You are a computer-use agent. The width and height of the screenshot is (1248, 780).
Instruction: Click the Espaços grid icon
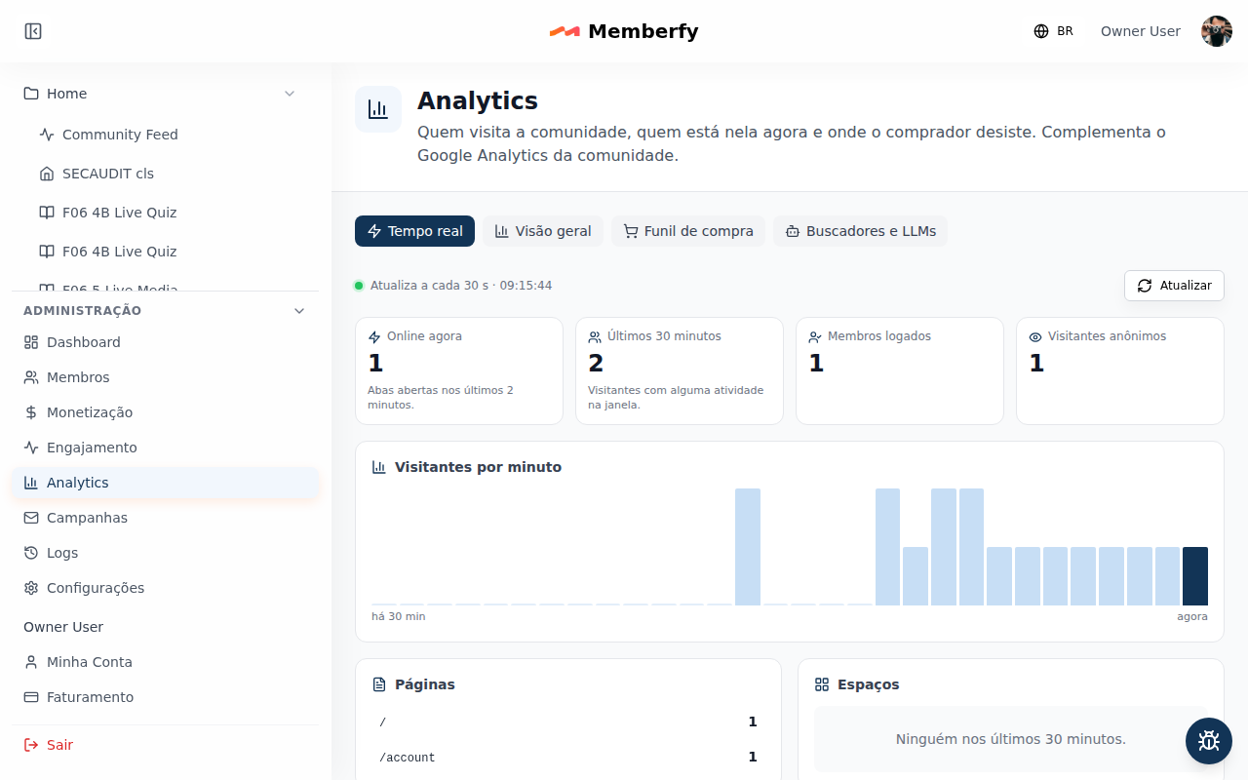click(822, 684)
